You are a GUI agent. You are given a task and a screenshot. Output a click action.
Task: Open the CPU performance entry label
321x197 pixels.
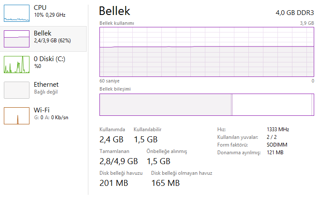(40, 8)
